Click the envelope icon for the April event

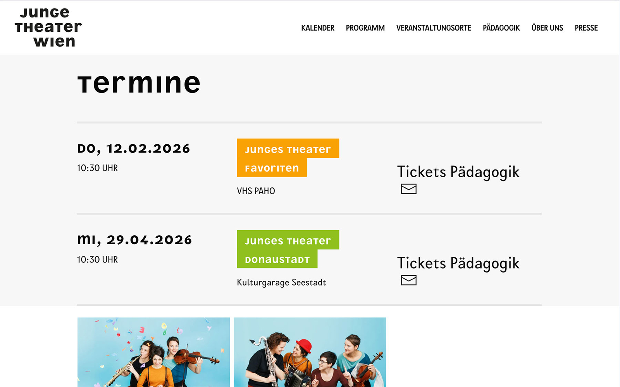(409, 280)
